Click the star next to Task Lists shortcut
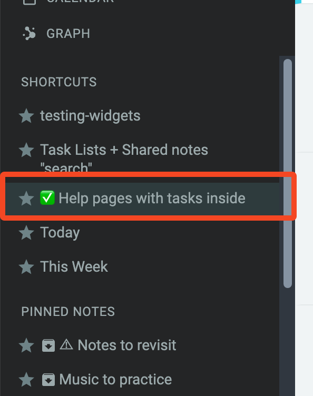 (x=26, y=150)
